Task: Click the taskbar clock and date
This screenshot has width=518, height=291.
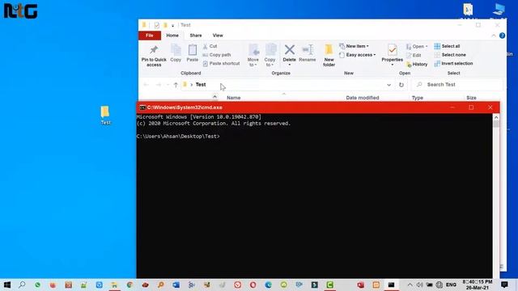Action: coord(478,285)
